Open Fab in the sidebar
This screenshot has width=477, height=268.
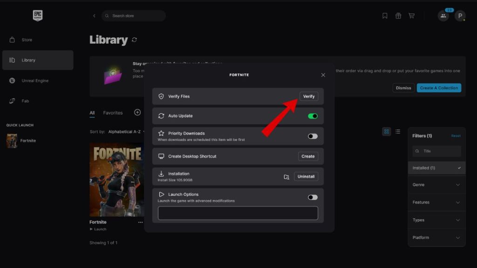coord(38,101)
